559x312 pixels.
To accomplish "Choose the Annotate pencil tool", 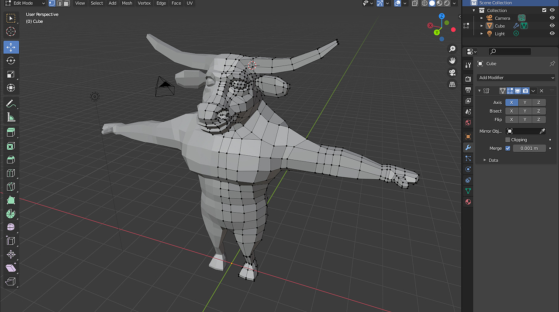I will [x=11, y=103].
